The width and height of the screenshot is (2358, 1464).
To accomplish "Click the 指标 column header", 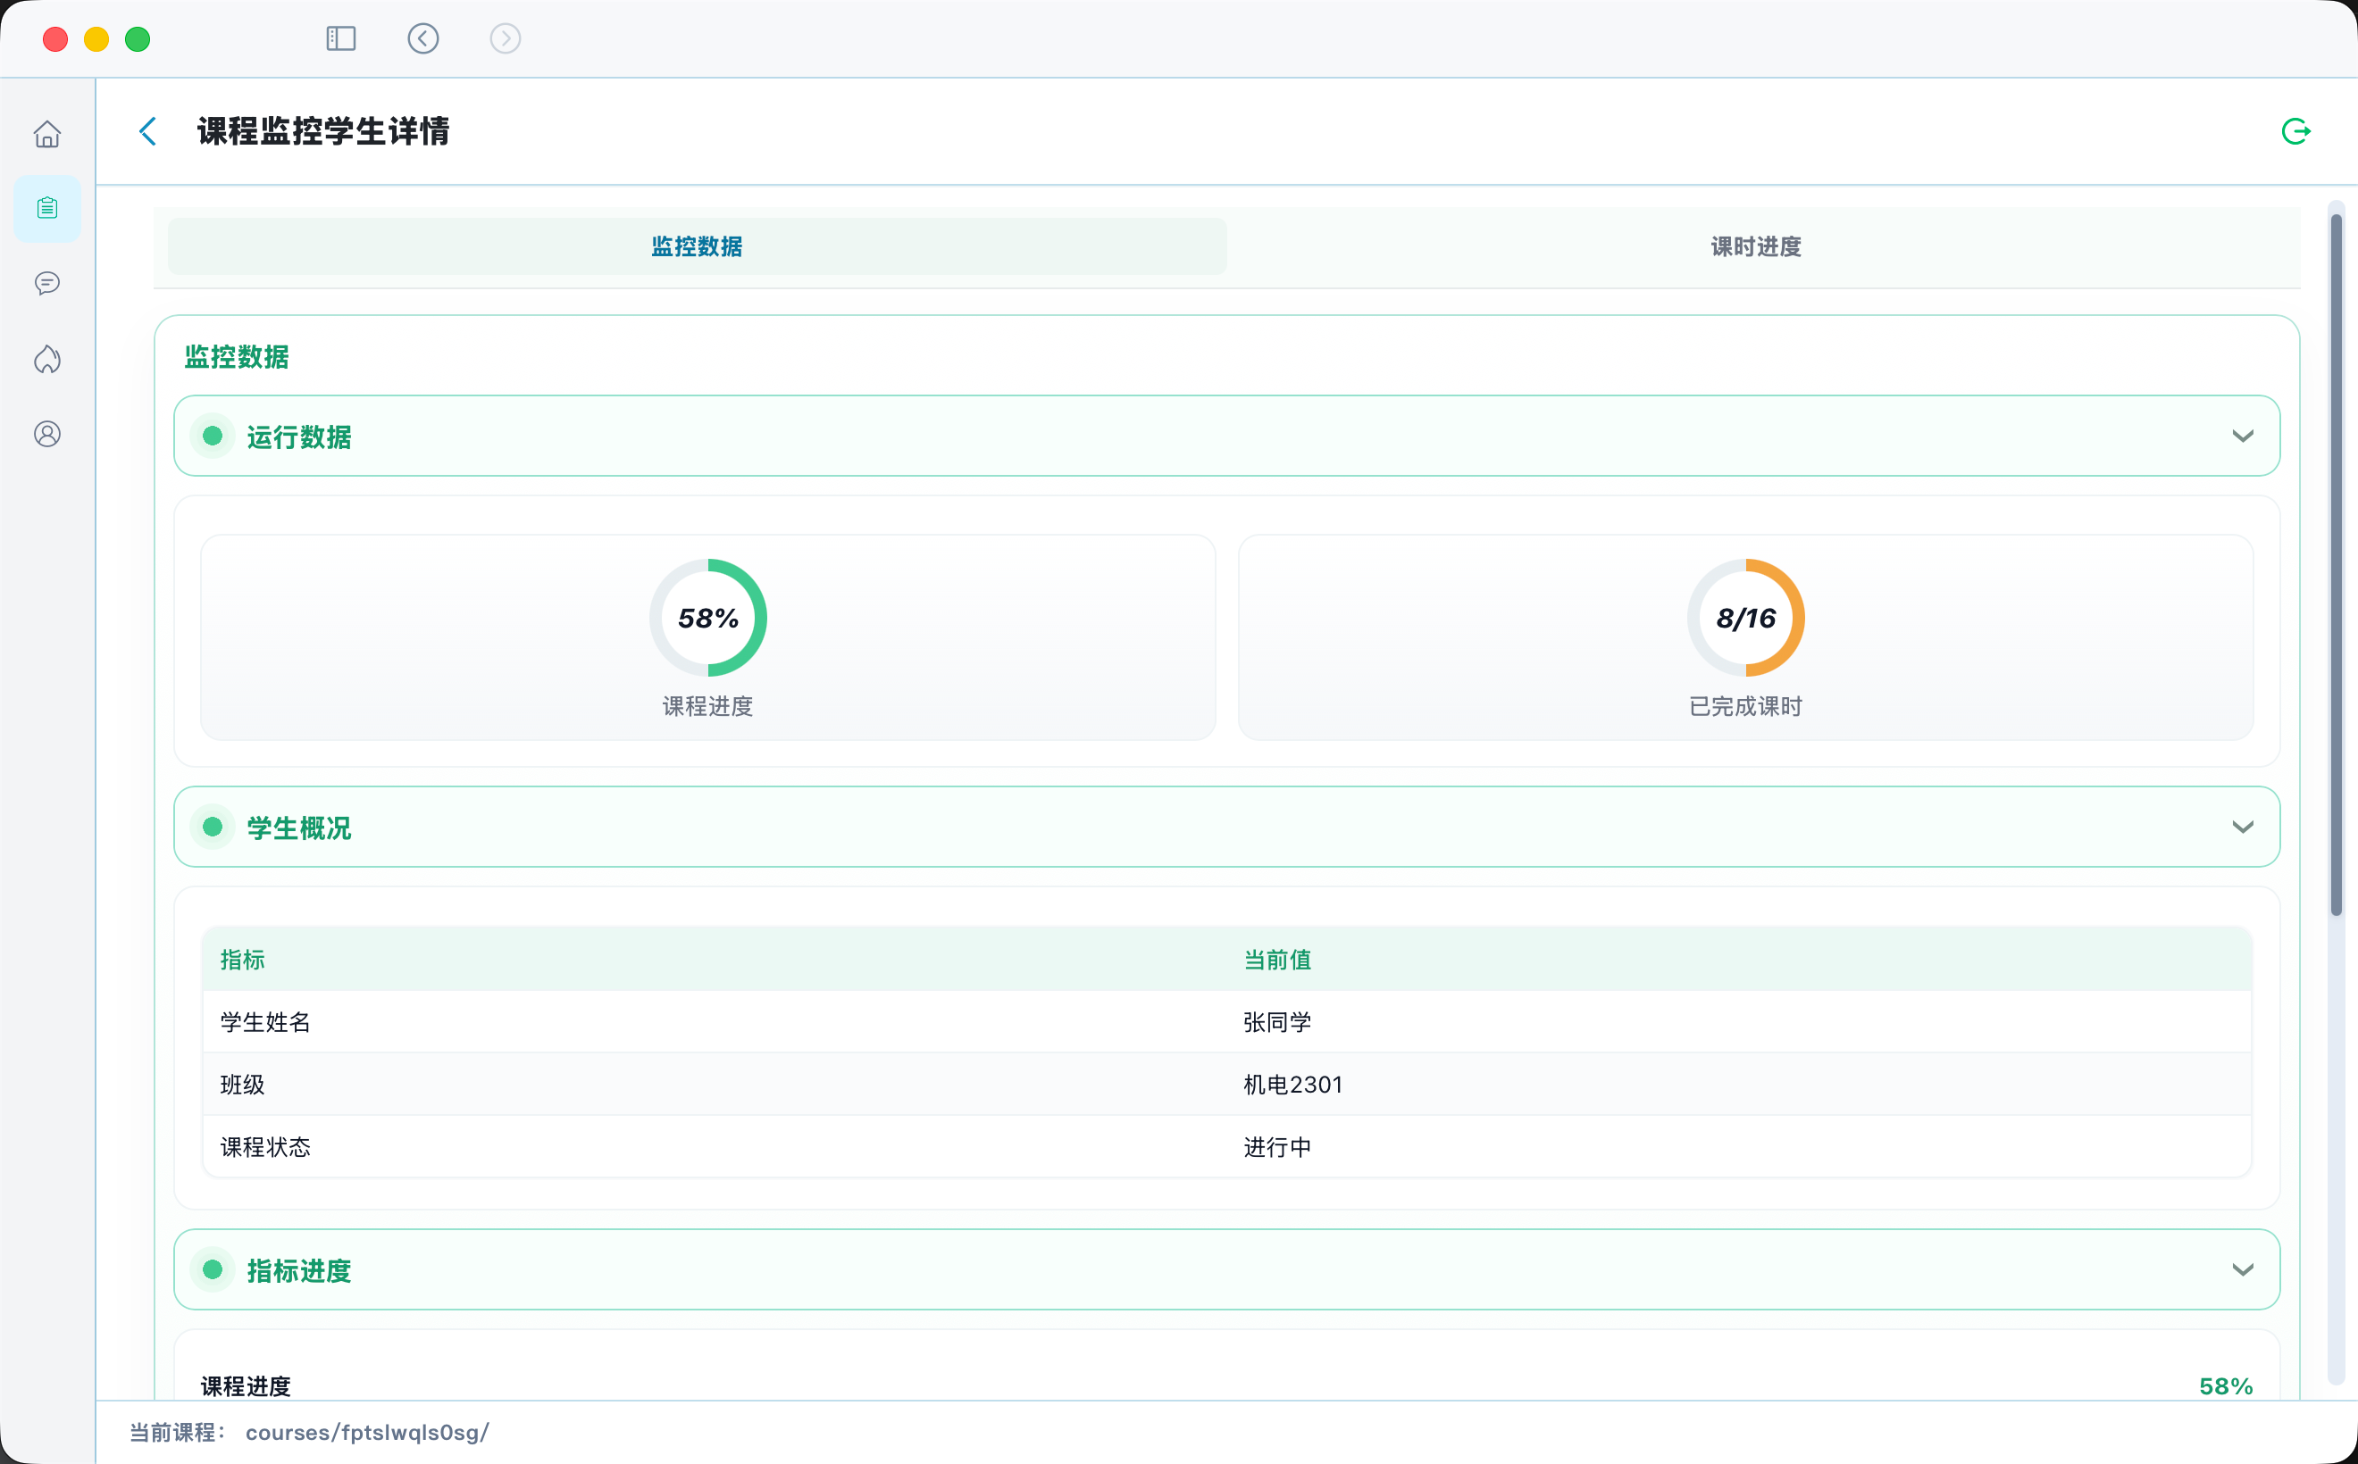I will [242, 960].
